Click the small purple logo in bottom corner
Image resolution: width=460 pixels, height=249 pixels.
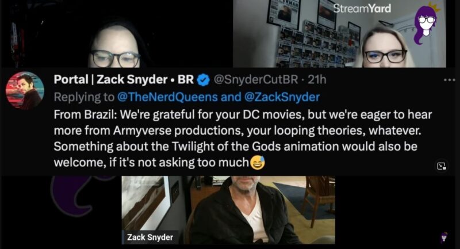click(x=444, y=237)
